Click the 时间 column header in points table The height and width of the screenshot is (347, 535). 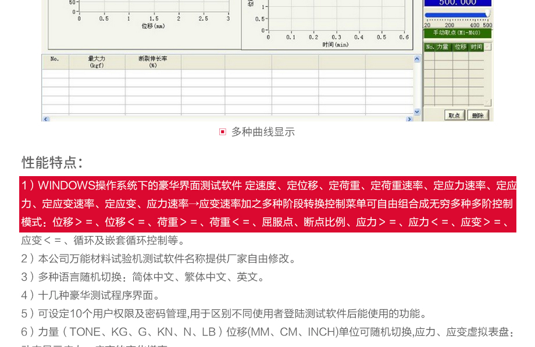point(476,47)
